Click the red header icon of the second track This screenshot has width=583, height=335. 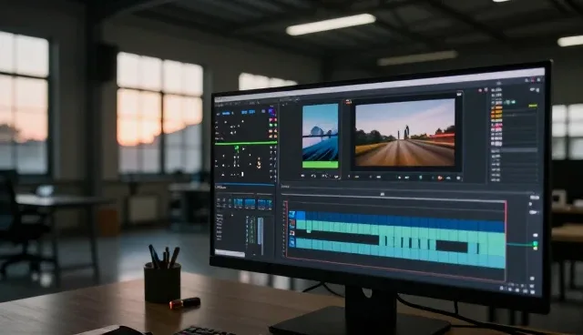pos(292,224)
